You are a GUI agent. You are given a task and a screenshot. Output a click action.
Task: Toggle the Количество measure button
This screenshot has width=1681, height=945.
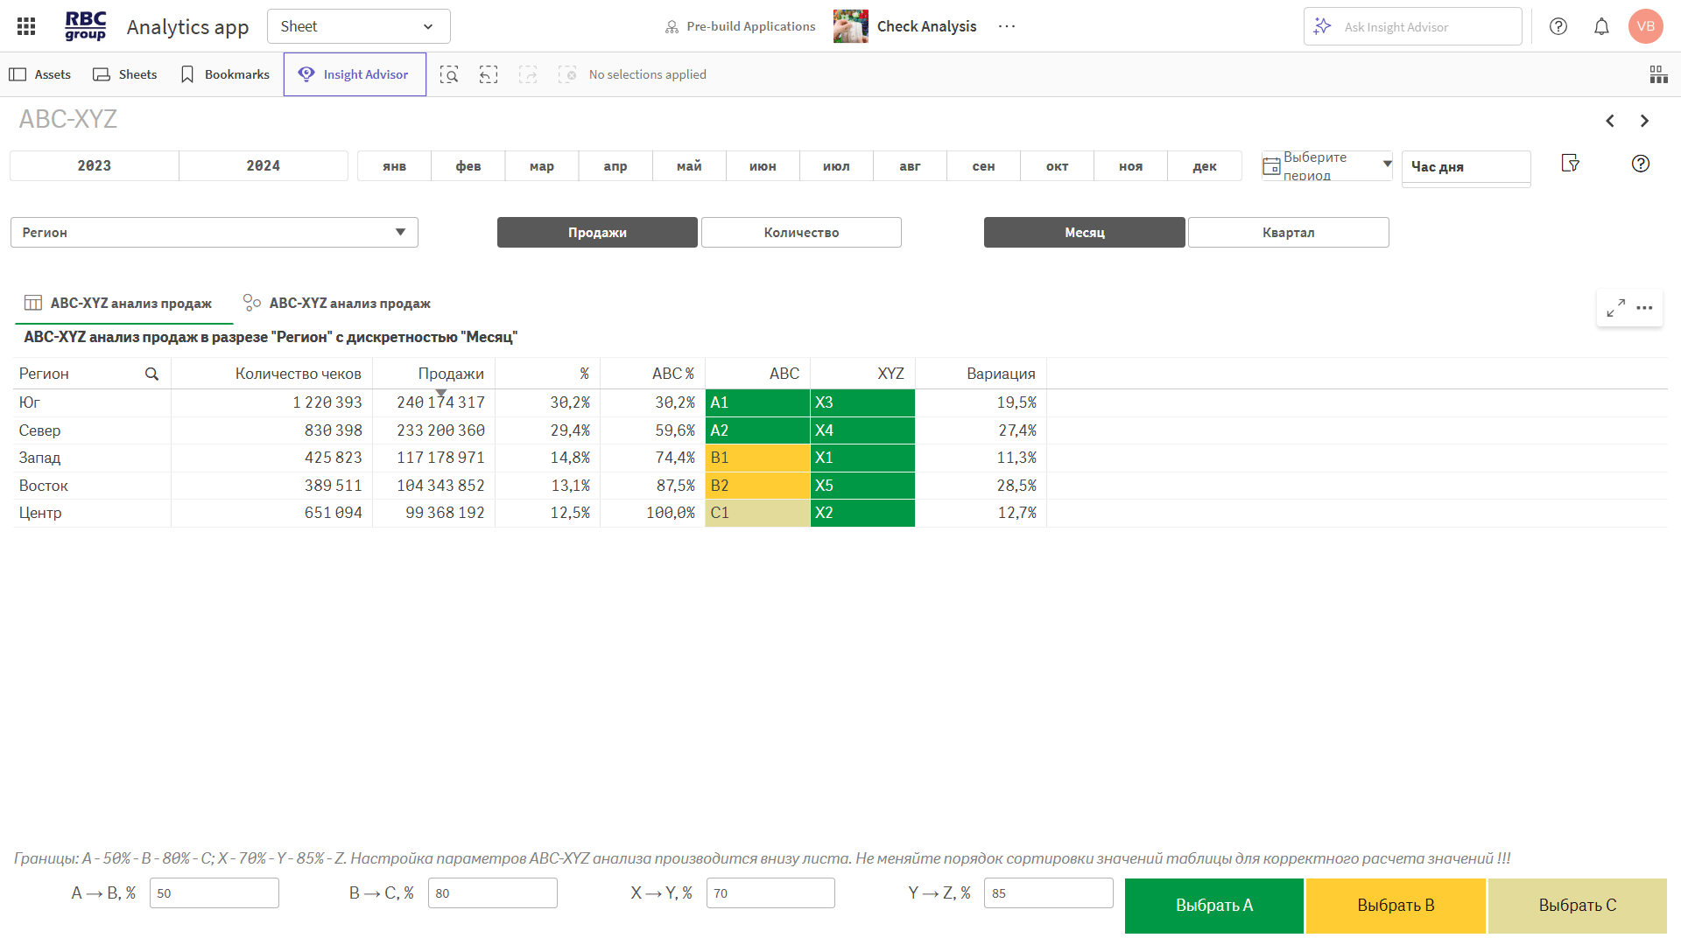801,233
